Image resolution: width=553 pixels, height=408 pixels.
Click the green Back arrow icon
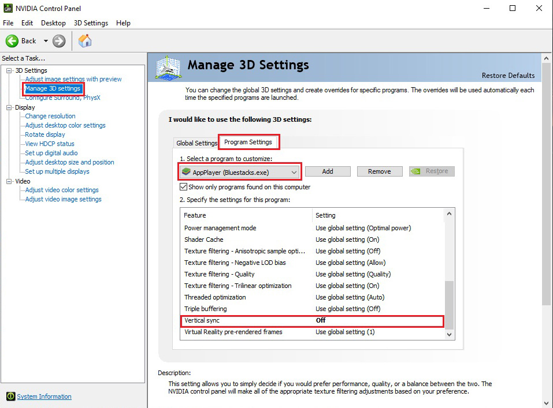12,41
